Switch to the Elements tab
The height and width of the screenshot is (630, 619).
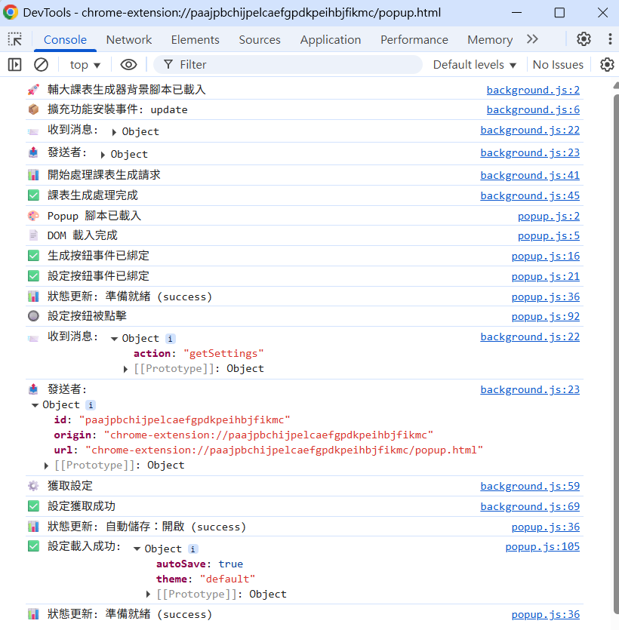tap(195, 40)
